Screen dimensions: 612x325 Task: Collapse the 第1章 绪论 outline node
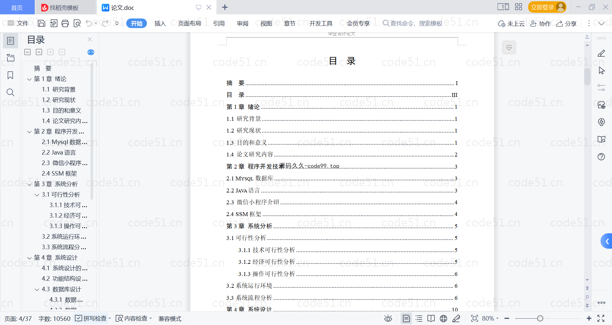coord(29,79)
